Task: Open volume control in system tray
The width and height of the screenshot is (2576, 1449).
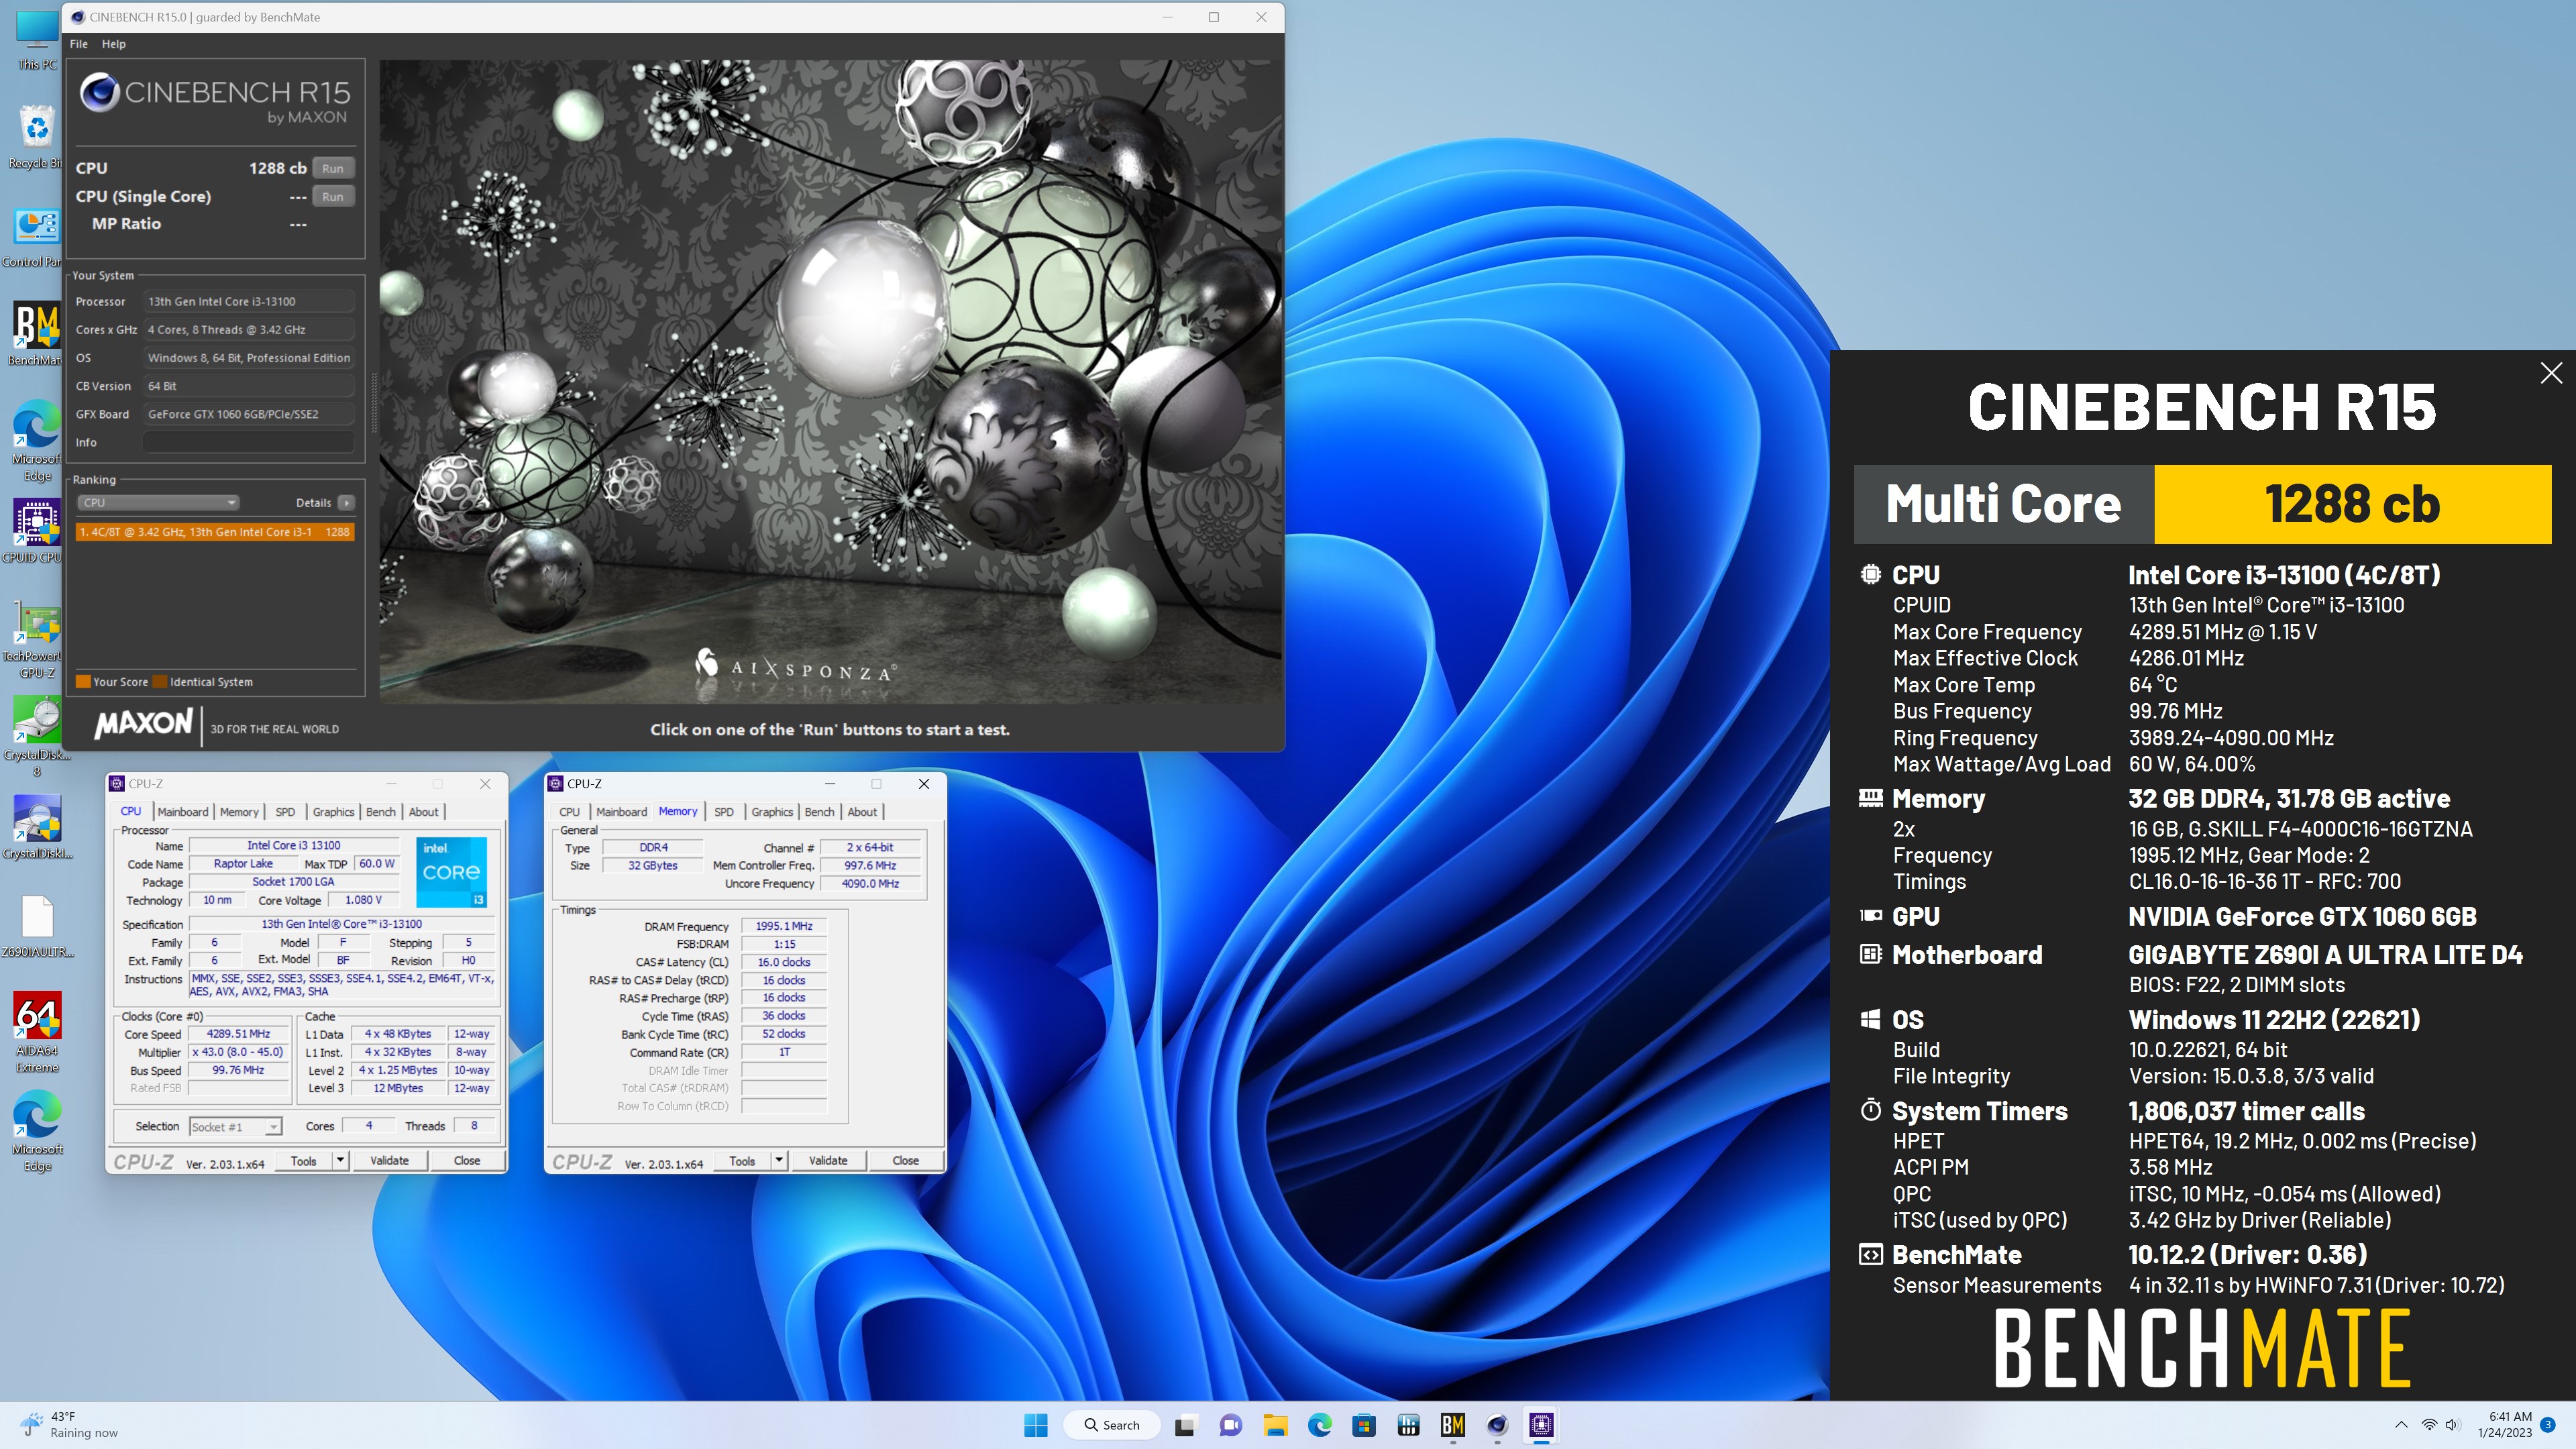Action: tap(2452, 1425)
